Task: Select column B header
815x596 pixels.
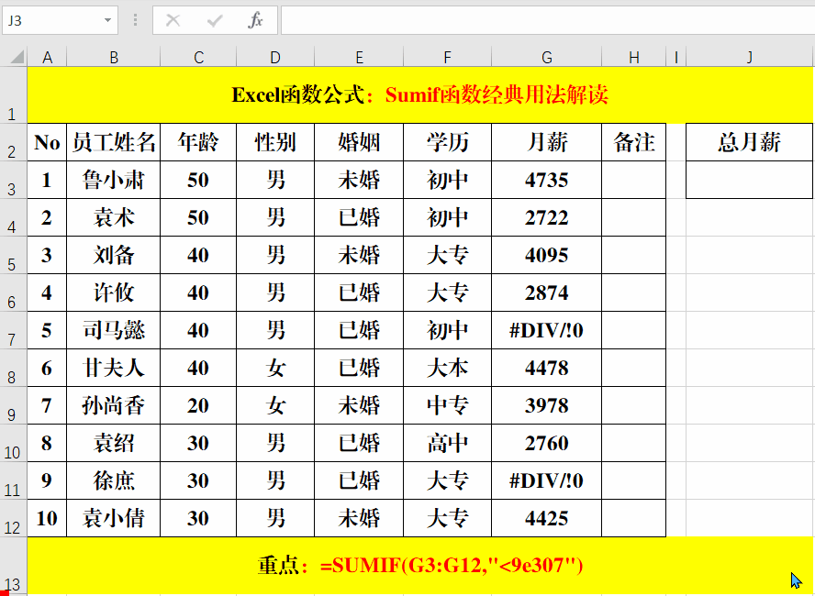Action: (113, 57)
